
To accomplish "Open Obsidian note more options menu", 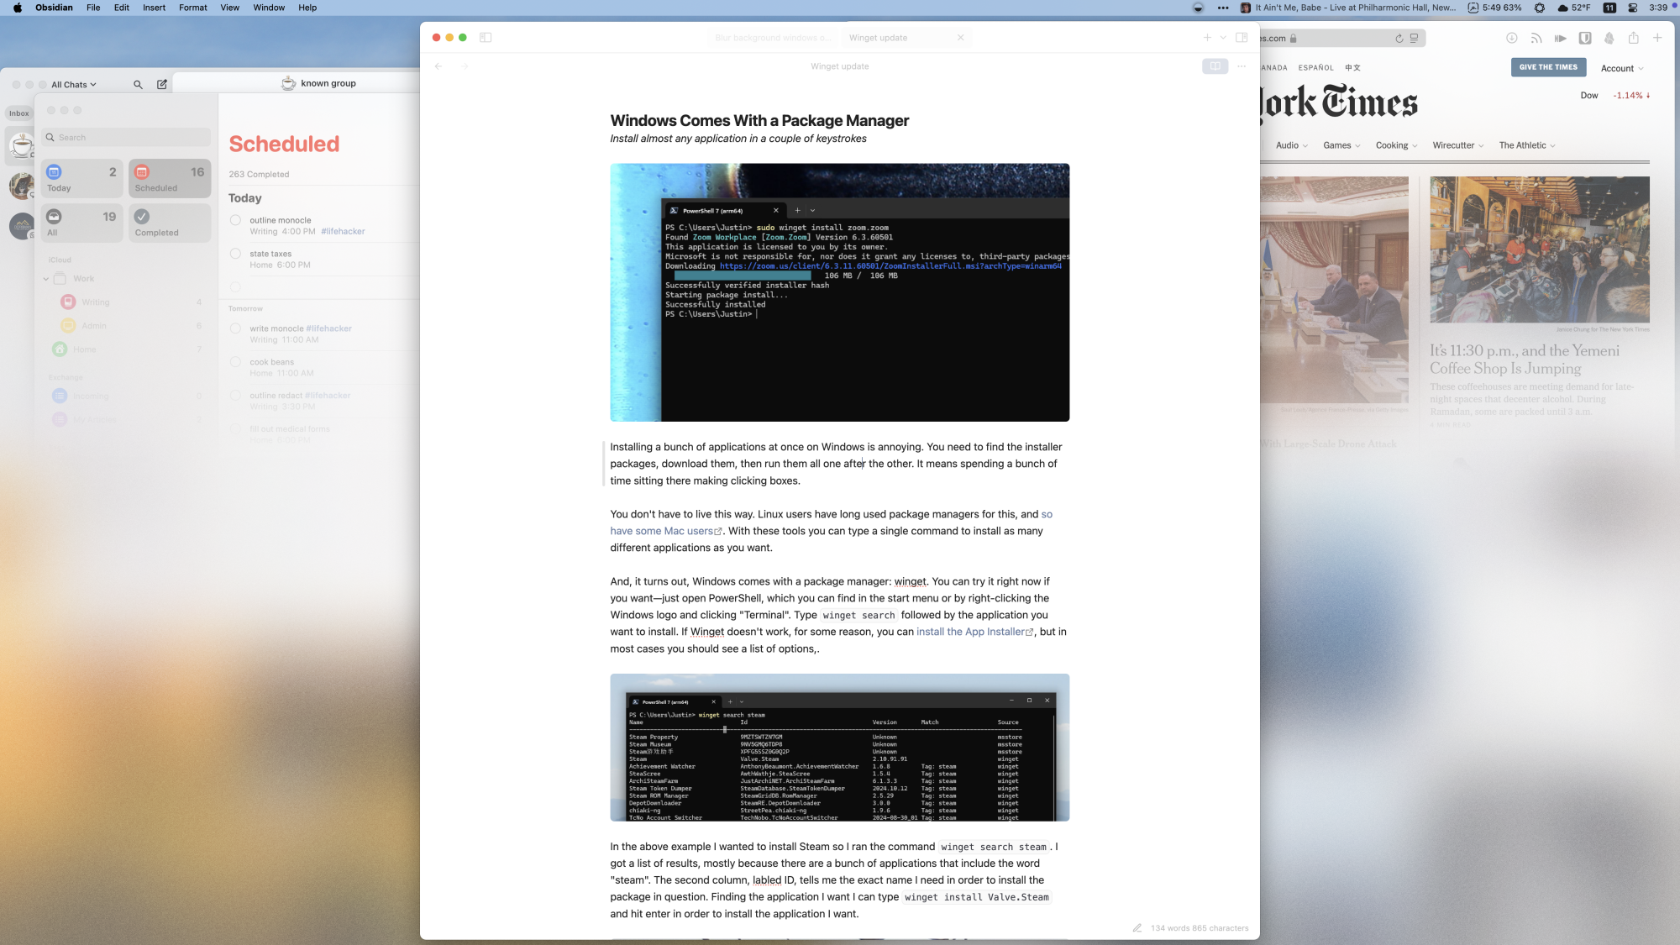I will (1242, 66).
